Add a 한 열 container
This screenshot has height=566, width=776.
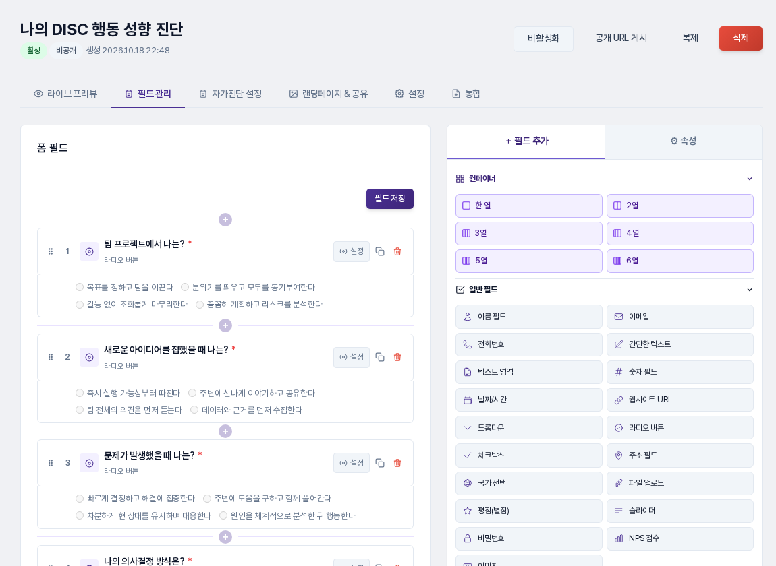click(x=528, y=206)
